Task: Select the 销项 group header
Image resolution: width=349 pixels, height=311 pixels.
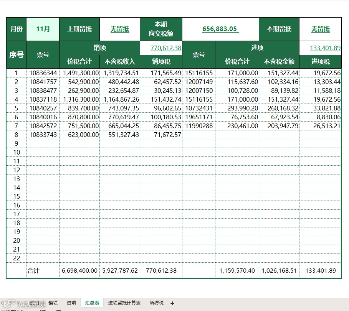Action: click(100, 48)
